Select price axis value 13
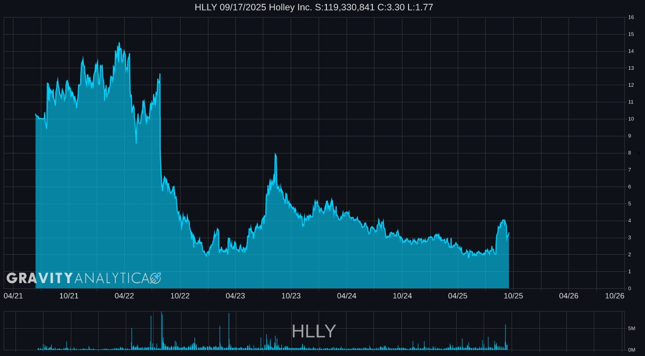 631,68
